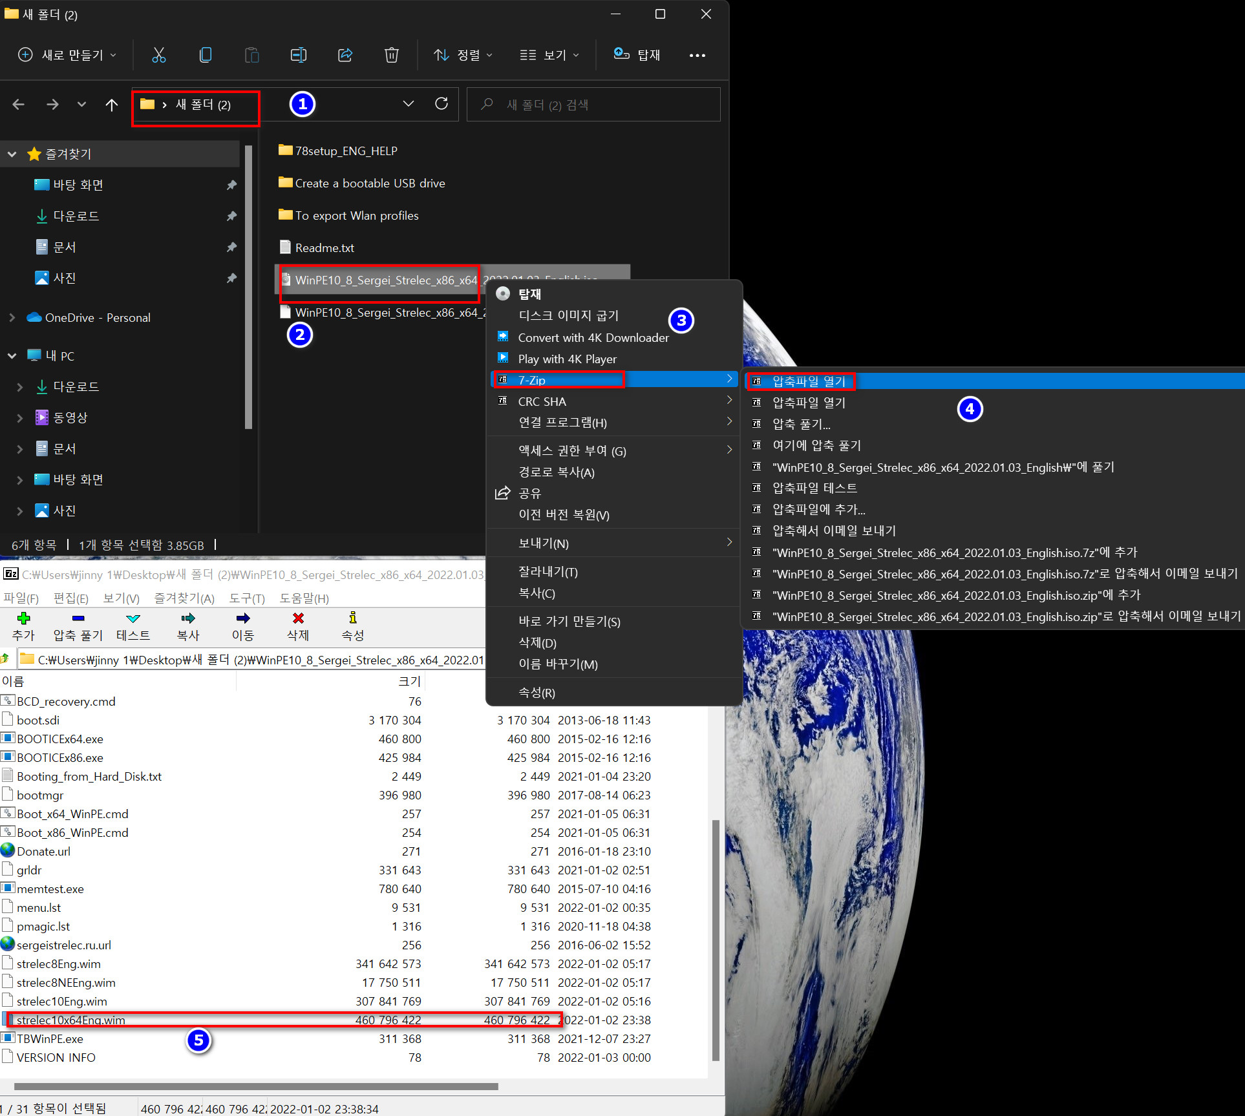
Task: Click the Delete trash icon in Explorer toolbar
Action: pyautogui.click(x=391, y=55)
